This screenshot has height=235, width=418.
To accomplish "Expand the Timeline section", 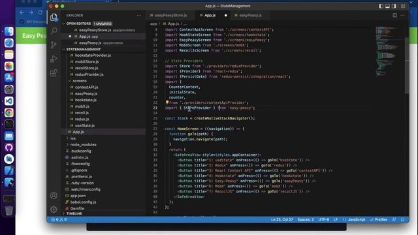I will 74,213.
